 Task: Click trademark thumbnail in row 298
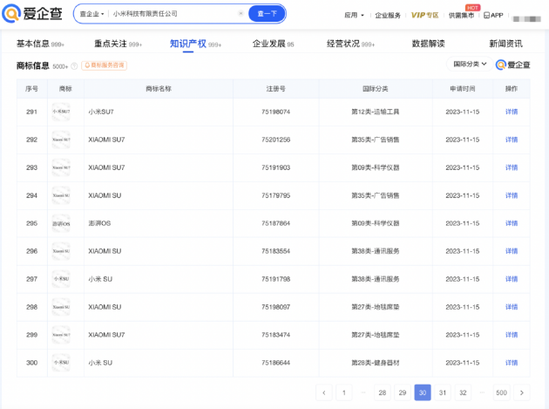[x=61, y=307]
